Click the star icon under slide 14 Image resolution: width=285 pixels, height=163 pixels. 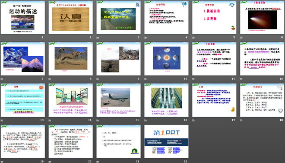pos(50,121)
